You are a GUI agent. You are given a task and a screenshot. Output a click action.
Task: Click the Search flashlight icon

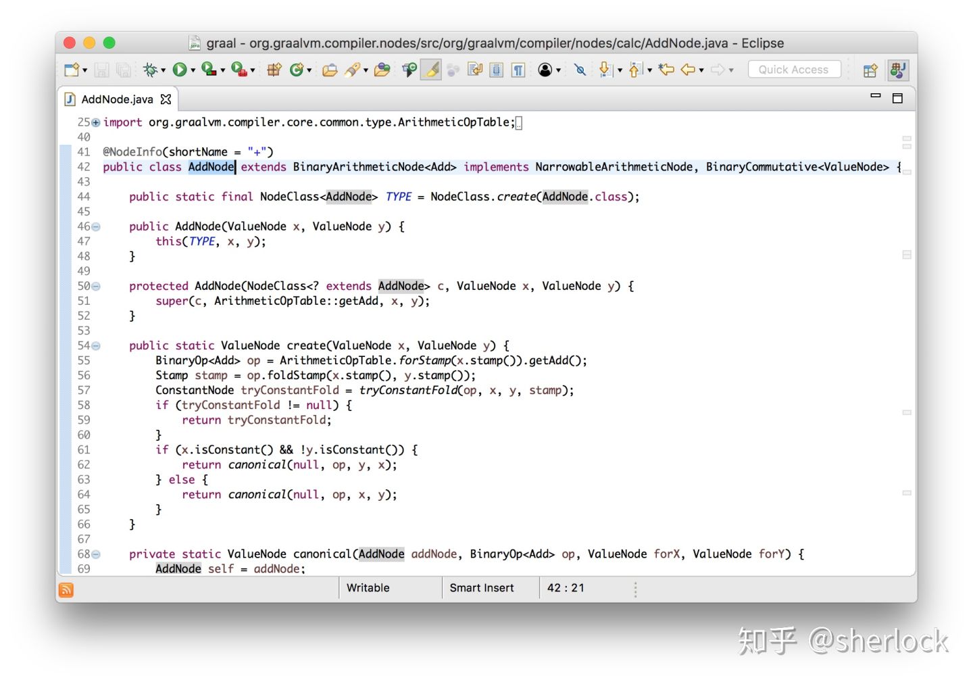[x=352, y=70]
